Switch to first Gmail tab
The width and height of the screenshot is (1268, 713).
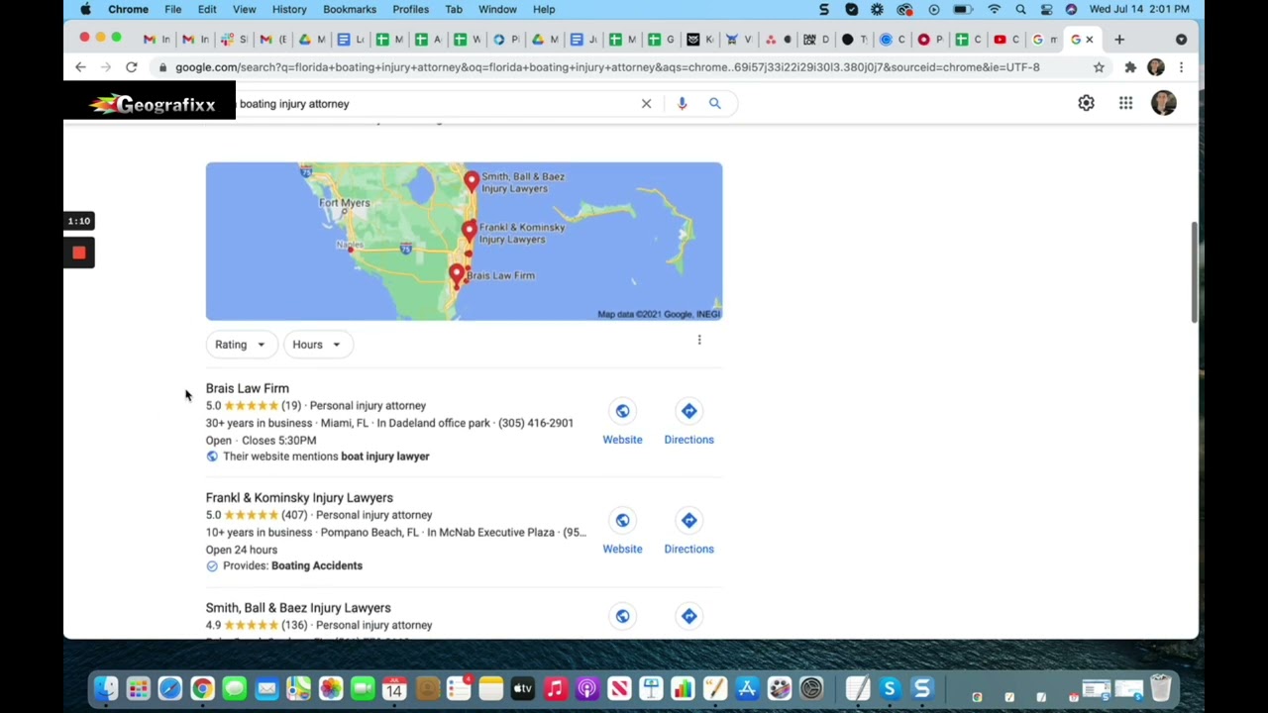(x=156, y=40)
